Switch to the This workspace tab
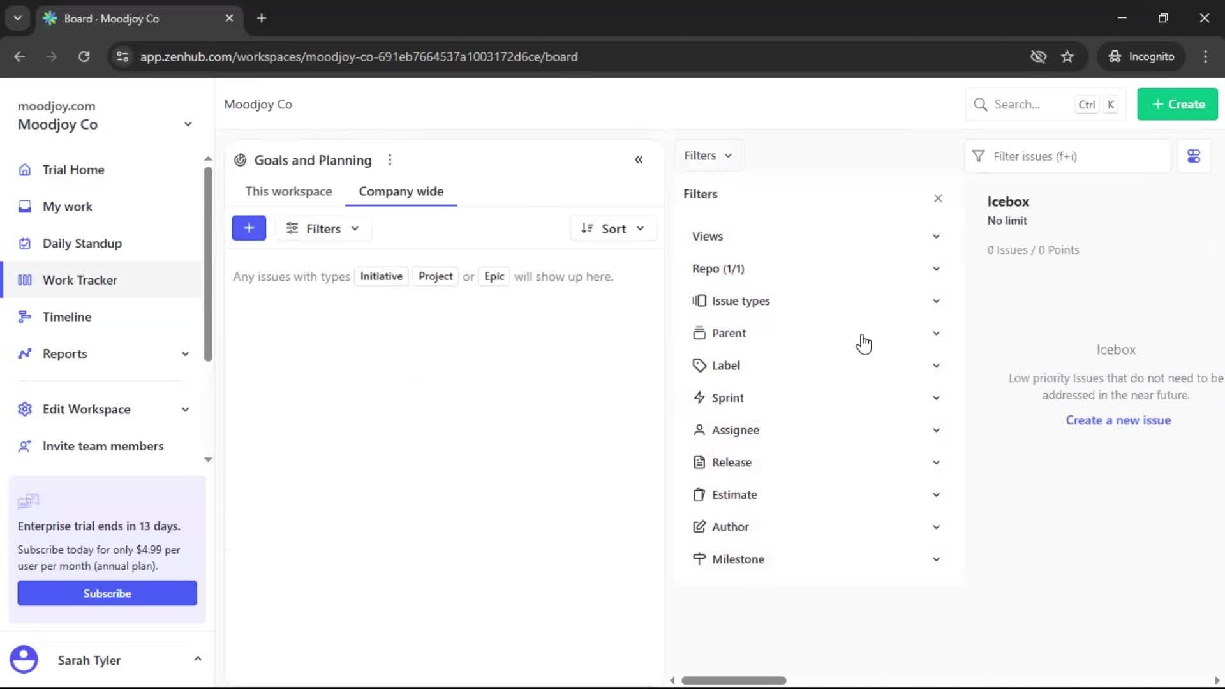1225x689 pixels. (x=288, y=191)
